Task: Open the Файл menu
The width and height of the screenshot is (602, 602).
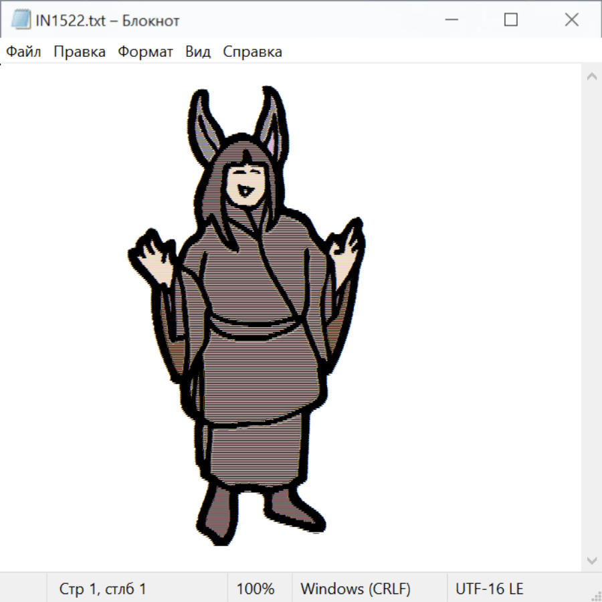Action: (23, 52)
